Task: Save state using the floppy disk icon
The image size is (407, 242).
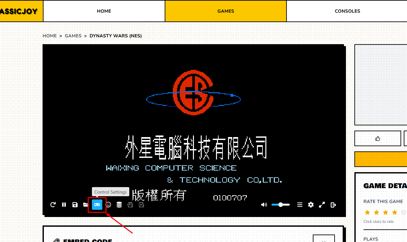Action: pyautogui.click(x=75, y=205)
